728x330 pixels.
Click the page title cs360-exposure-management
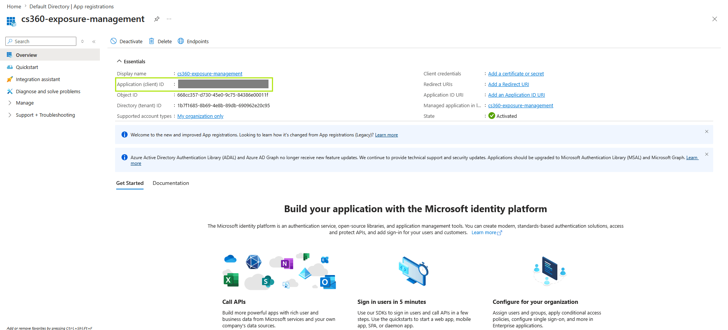83,19
